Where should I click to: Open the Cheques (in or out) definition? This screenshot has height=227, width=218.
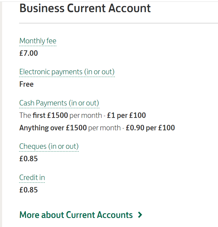[x=49, y=146]
